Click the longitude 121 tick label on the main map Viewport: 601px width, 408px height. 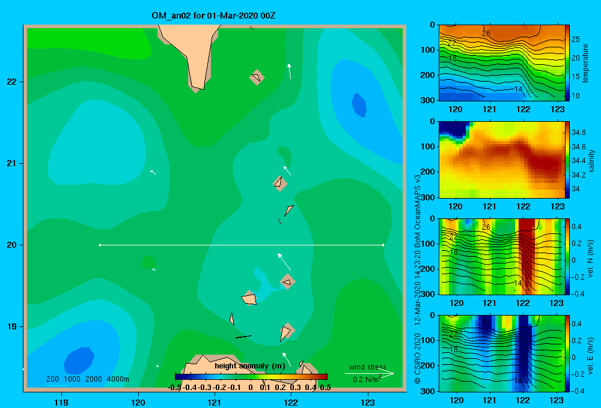pyautogui.click(x=215, y=402)
